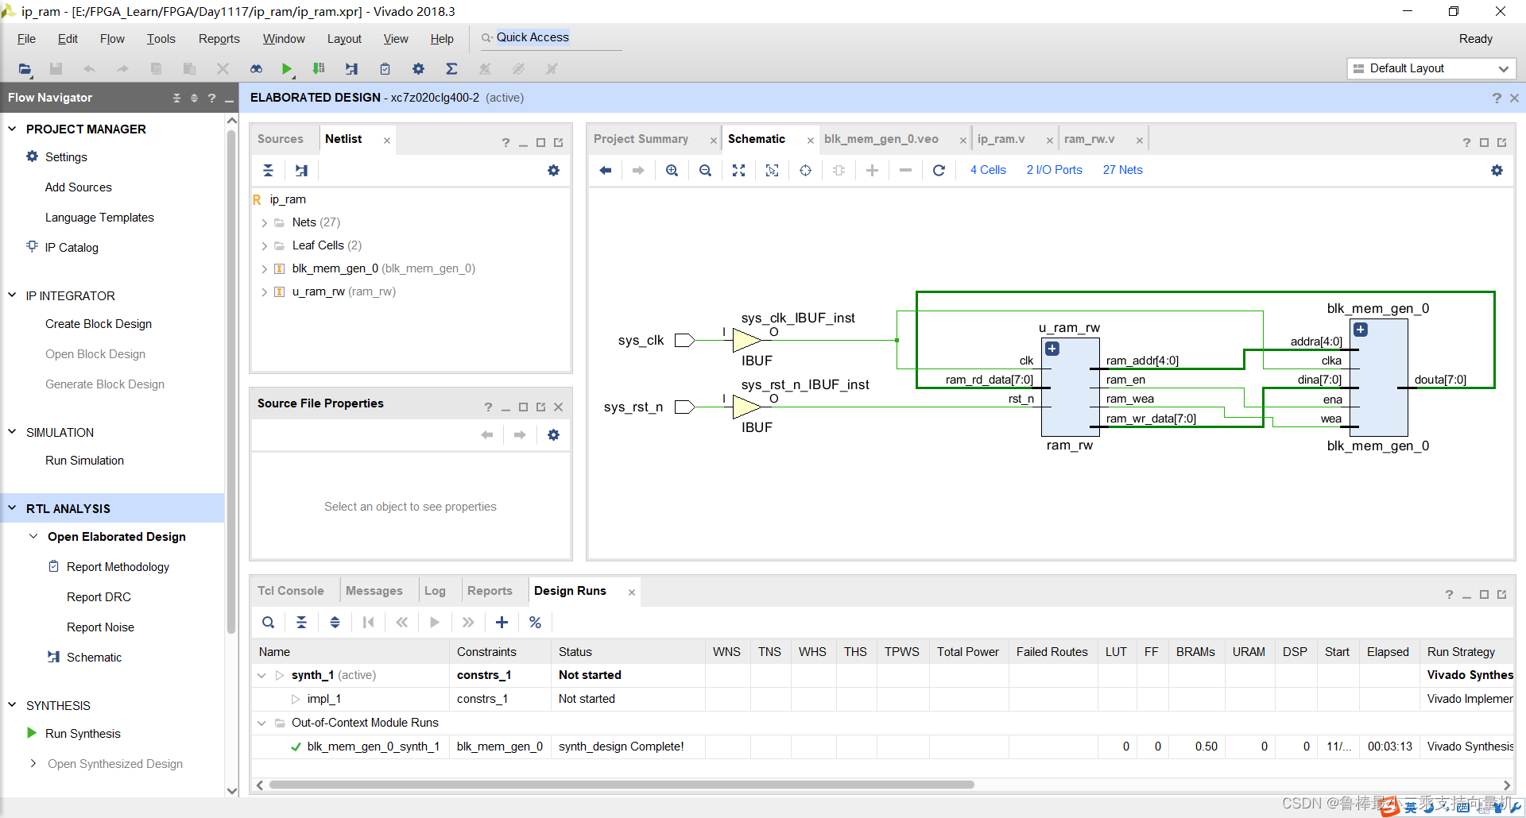Collapse all in Netlist panel
Screen dimensions: 1526x818
[268, 171]
